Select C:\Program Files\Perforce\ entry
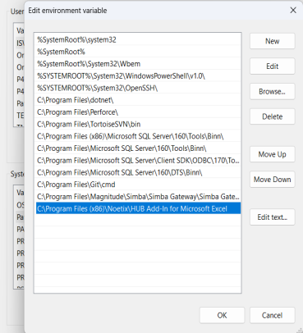 (x=138, y=112)
